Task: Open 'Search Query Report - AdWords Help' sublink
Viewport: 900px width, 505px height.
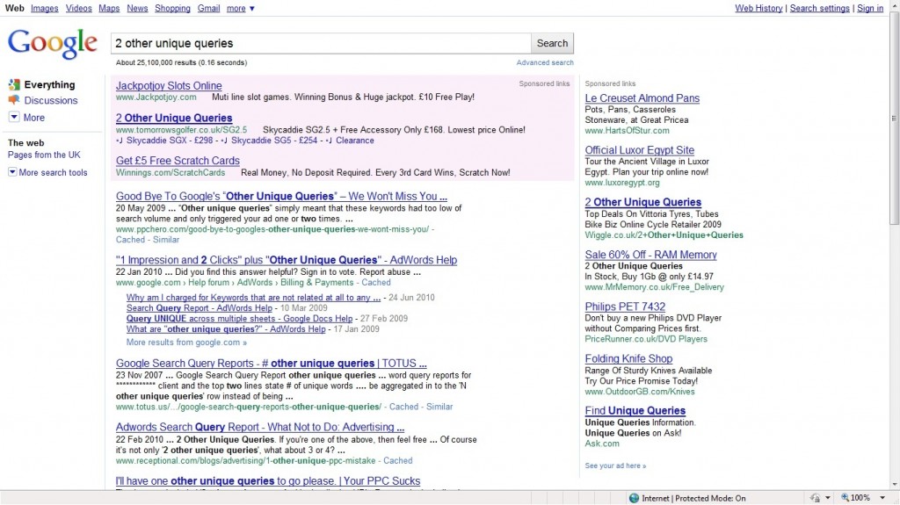Action: click(x=200, y=308)
